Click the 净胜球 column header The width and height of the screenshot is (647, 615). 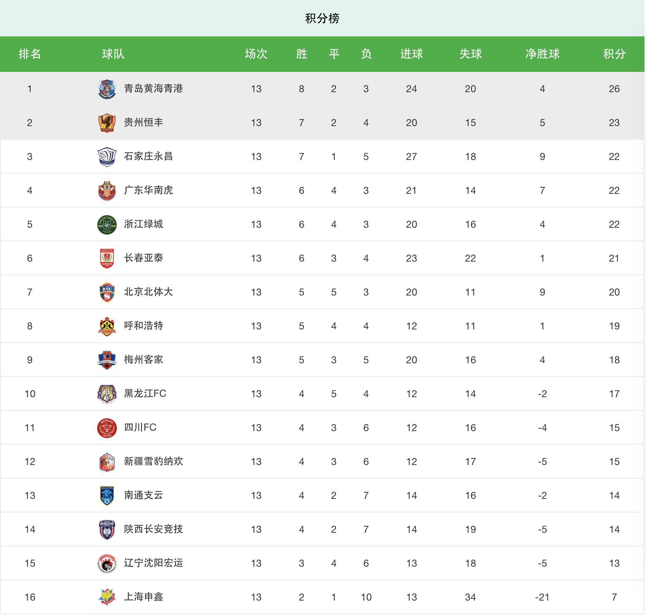[542, 54]
